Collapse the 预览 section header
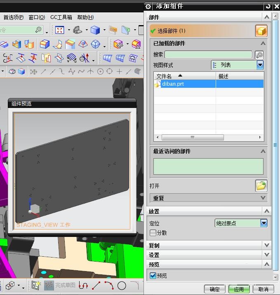 pyautogui.click(x=266, y=264)
